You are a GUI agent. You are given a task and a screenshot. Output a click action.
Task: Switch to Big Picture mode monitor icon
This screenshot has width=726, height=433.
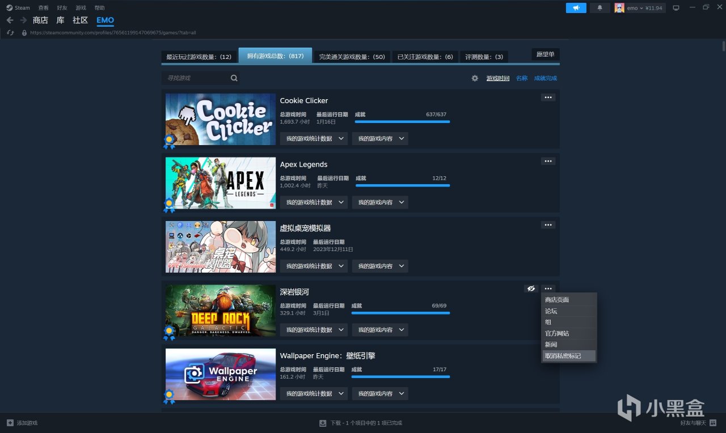pyautogui.click(x=676, y=8)
